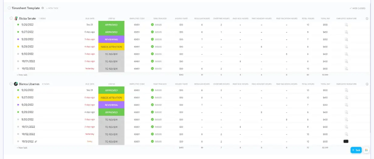This screenshot has width=374, height=159.
Task: Select Total Pay $350 in Eloiza's 9/28/2022 row
Action: (x=325, y=39)
